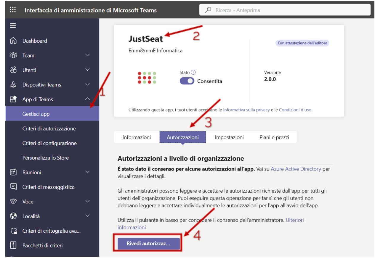Click the Interfaccia di amministrazione di Microsoft Teams title
Image resolution: width=383 pixels, height=267 pixels.
coord(91,10)
